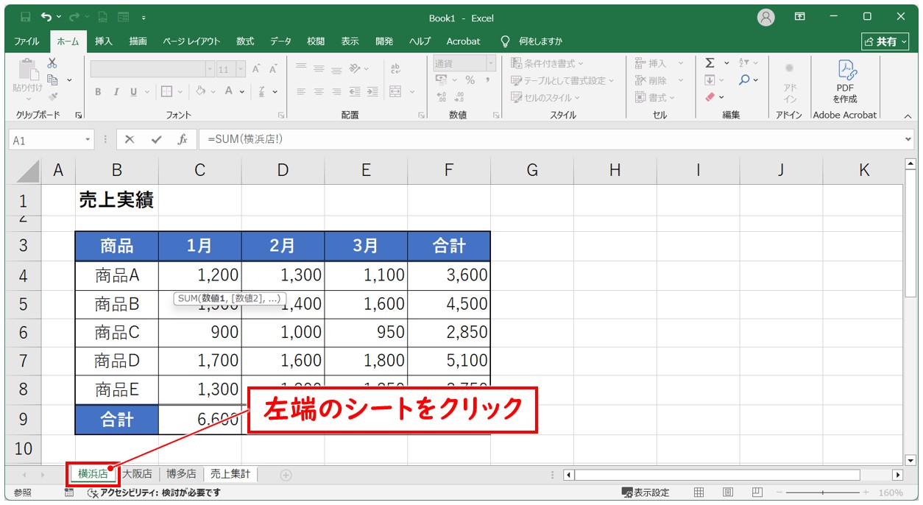The width and height of the screenshot is (923, 505).
Task: Click 表示設定 in the status bar
Action: point(646,492)
